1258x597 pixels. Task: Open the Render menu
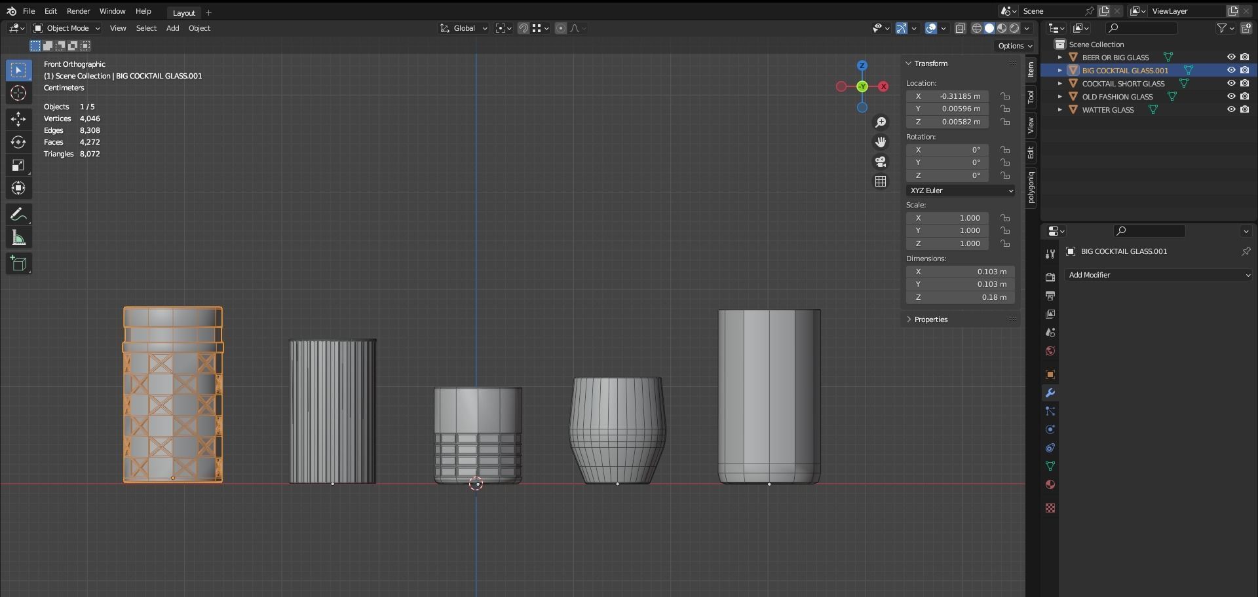(x=78, y=11)
